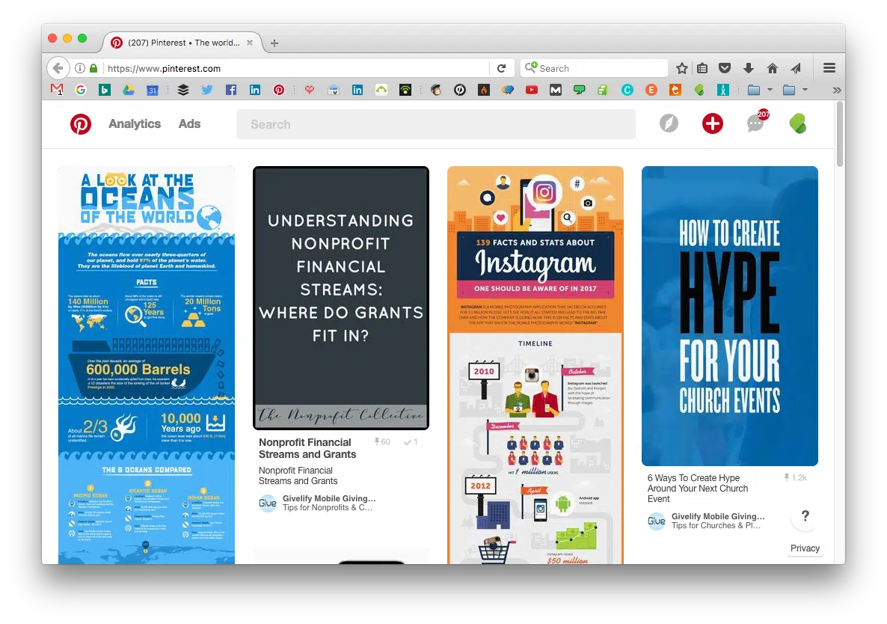Focus the Pinterest Search field
This screenshot has width=887, height=624.
click(435, 124)
